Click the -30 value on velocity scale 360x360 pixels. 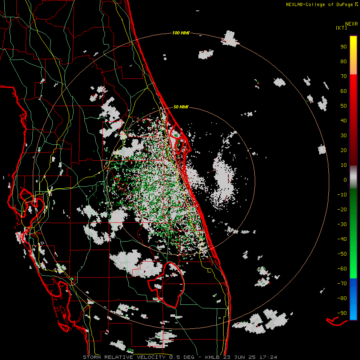(342, 224)
